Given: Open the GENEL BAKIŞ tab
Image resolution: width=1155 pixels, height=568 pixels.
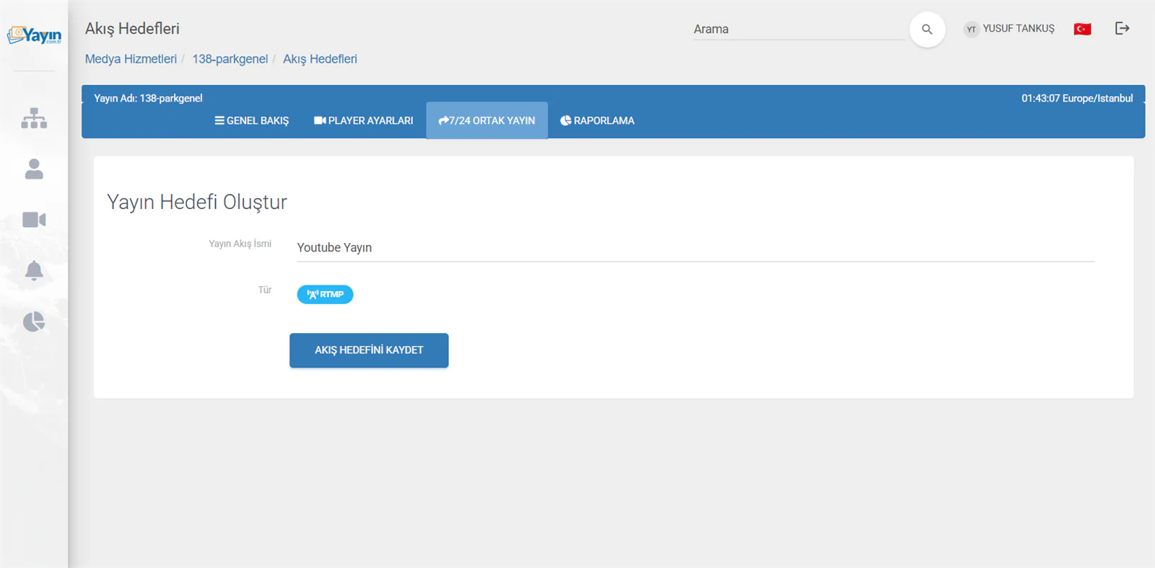Looking at the screenshot, I should (251, 120).
